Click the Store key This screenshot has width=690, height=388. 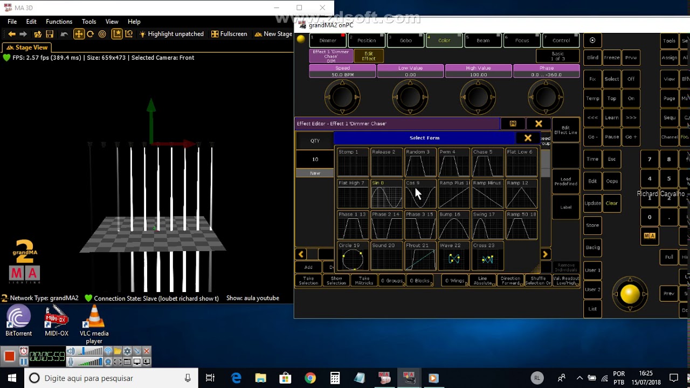pyautogui.click(x=592, y=225)
